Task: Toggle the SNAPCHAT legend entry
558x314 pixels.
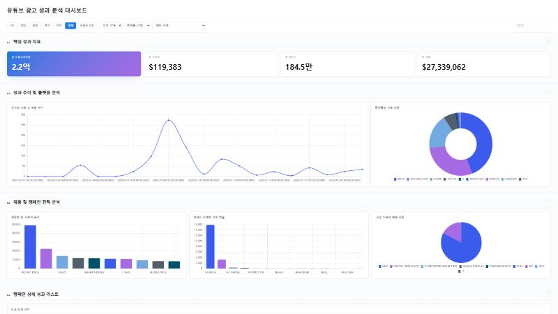Action: (x=475, y=179)
